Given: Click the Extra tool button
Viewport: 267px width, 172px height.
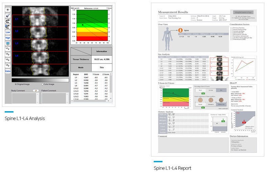Looking at the screenshot, I should (8, 71).
